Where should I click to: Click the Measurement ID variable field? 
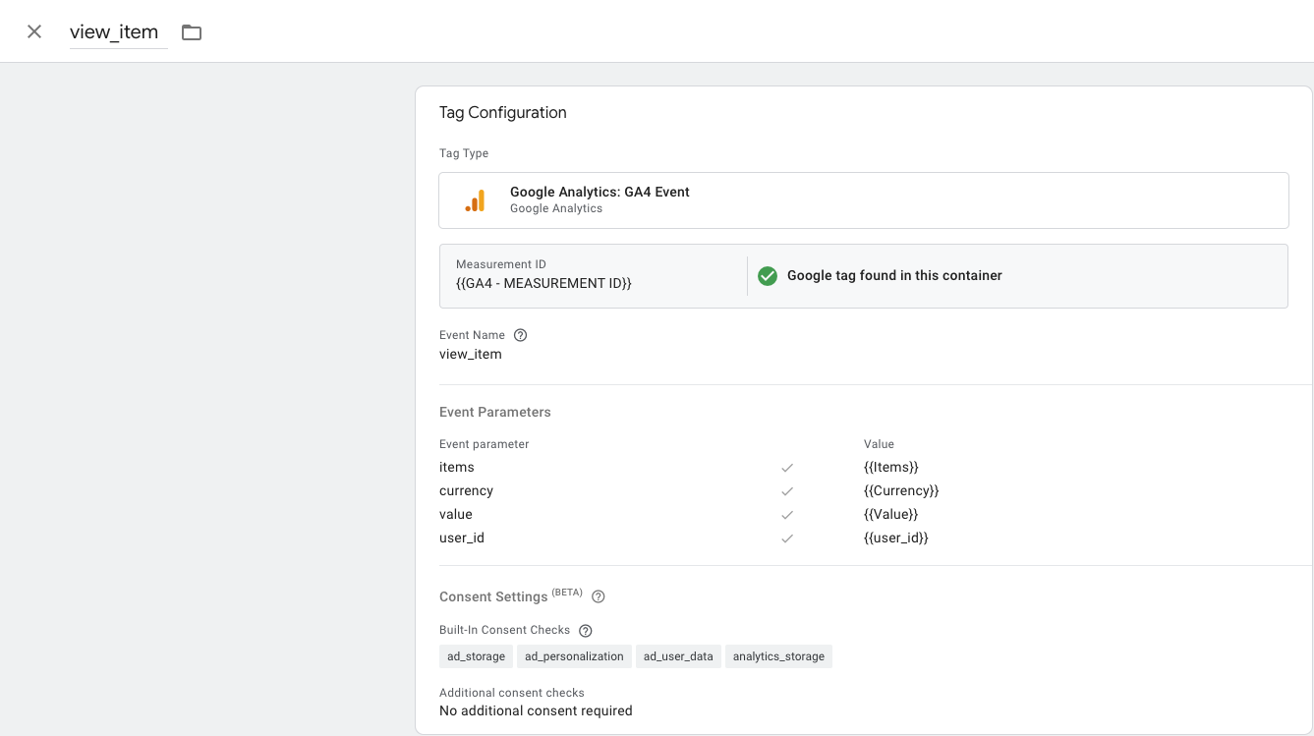(x=543, y=283)
